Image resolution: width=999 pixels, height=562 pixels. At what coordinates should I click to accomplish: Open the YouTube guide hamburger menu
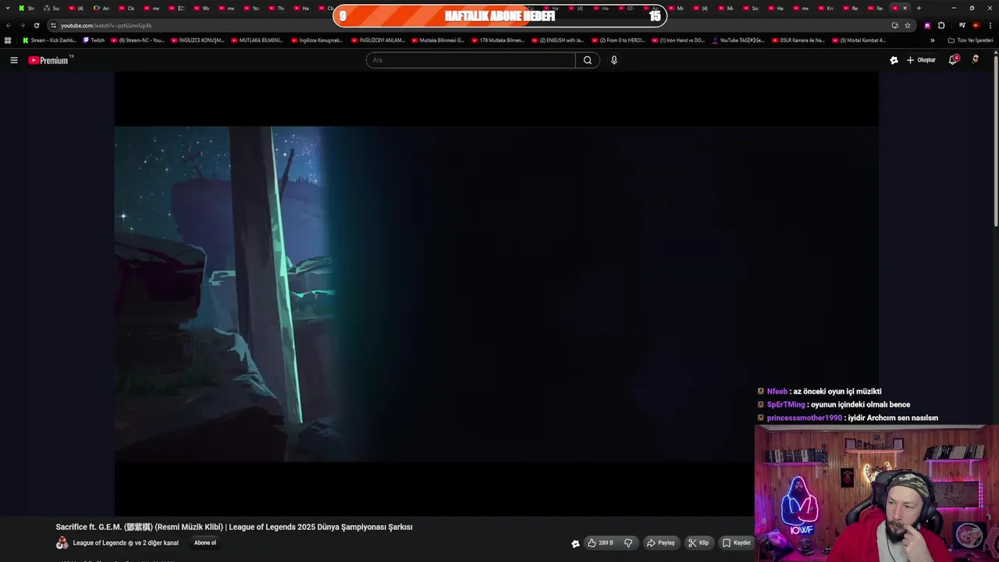pos(13,60)
